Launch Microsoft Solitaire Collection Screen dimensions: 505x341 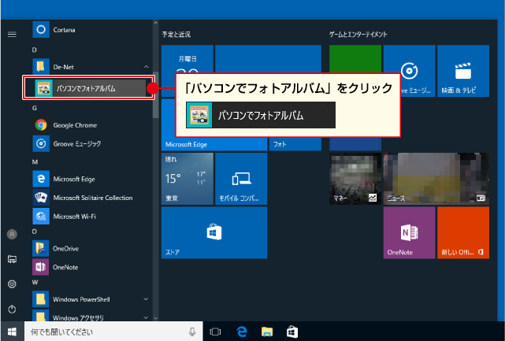[x=92, y=198]
